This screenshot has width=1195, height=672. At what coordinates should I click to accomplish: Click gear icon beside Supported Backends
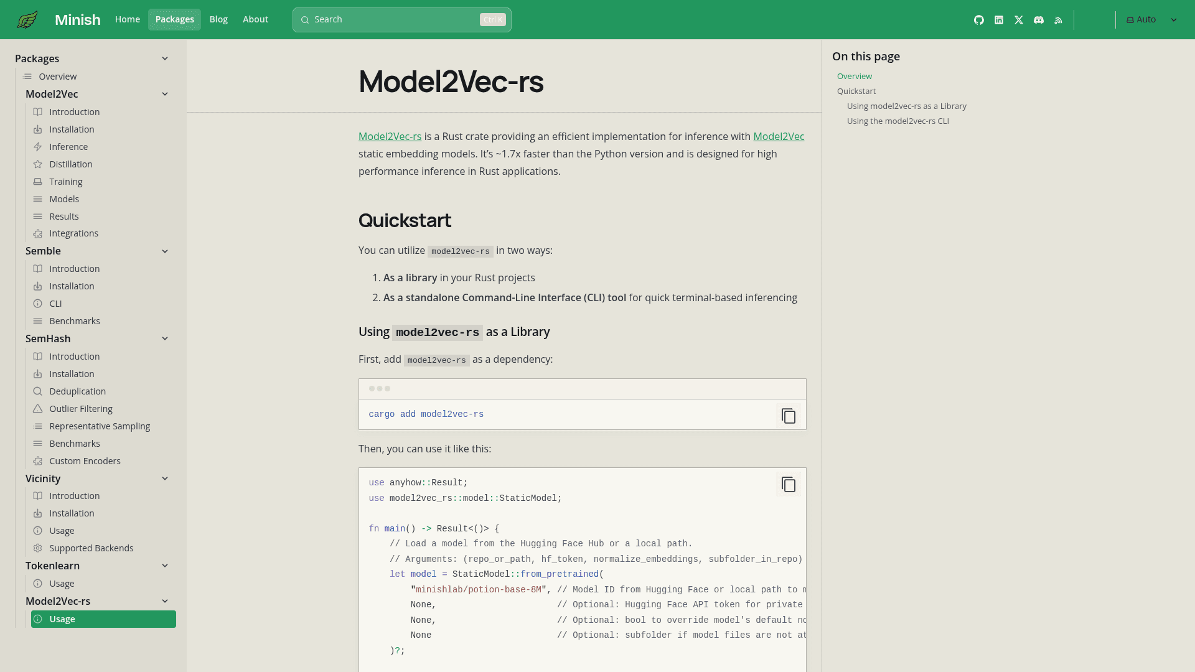pyautogui.click(x=38, y=548)
